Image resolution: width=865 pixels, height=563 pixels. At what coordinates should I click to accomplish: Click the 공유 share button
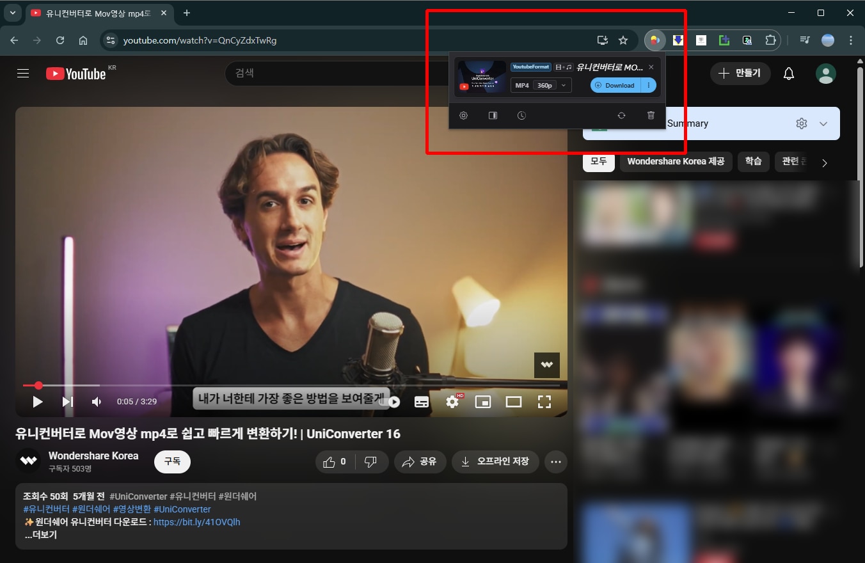420,461
